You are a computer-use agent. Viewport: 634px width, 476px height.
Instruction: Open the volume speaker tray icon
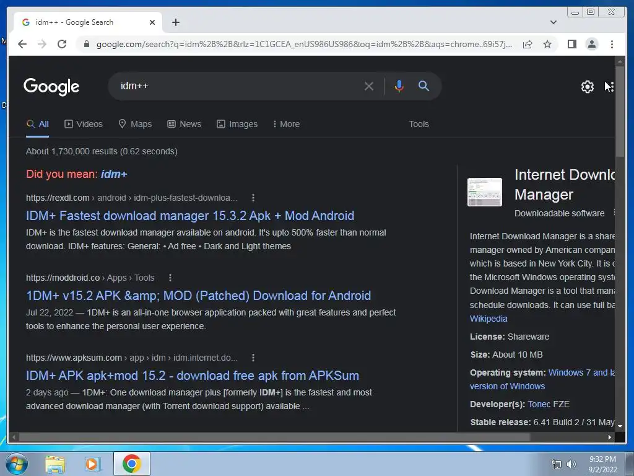pos(571,464)
